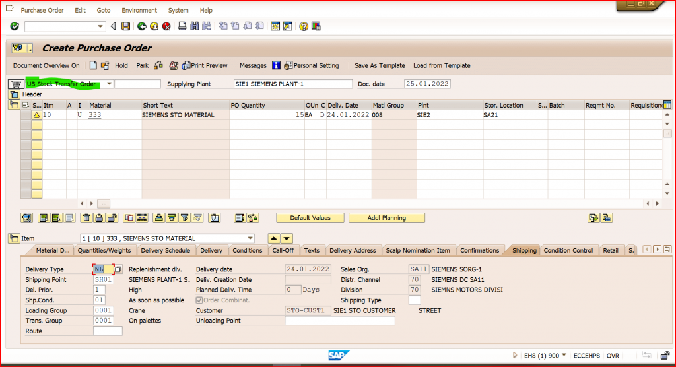Click the Copy item icon
The width and height of the screenshot is (676, 367).
click(129, 218)
